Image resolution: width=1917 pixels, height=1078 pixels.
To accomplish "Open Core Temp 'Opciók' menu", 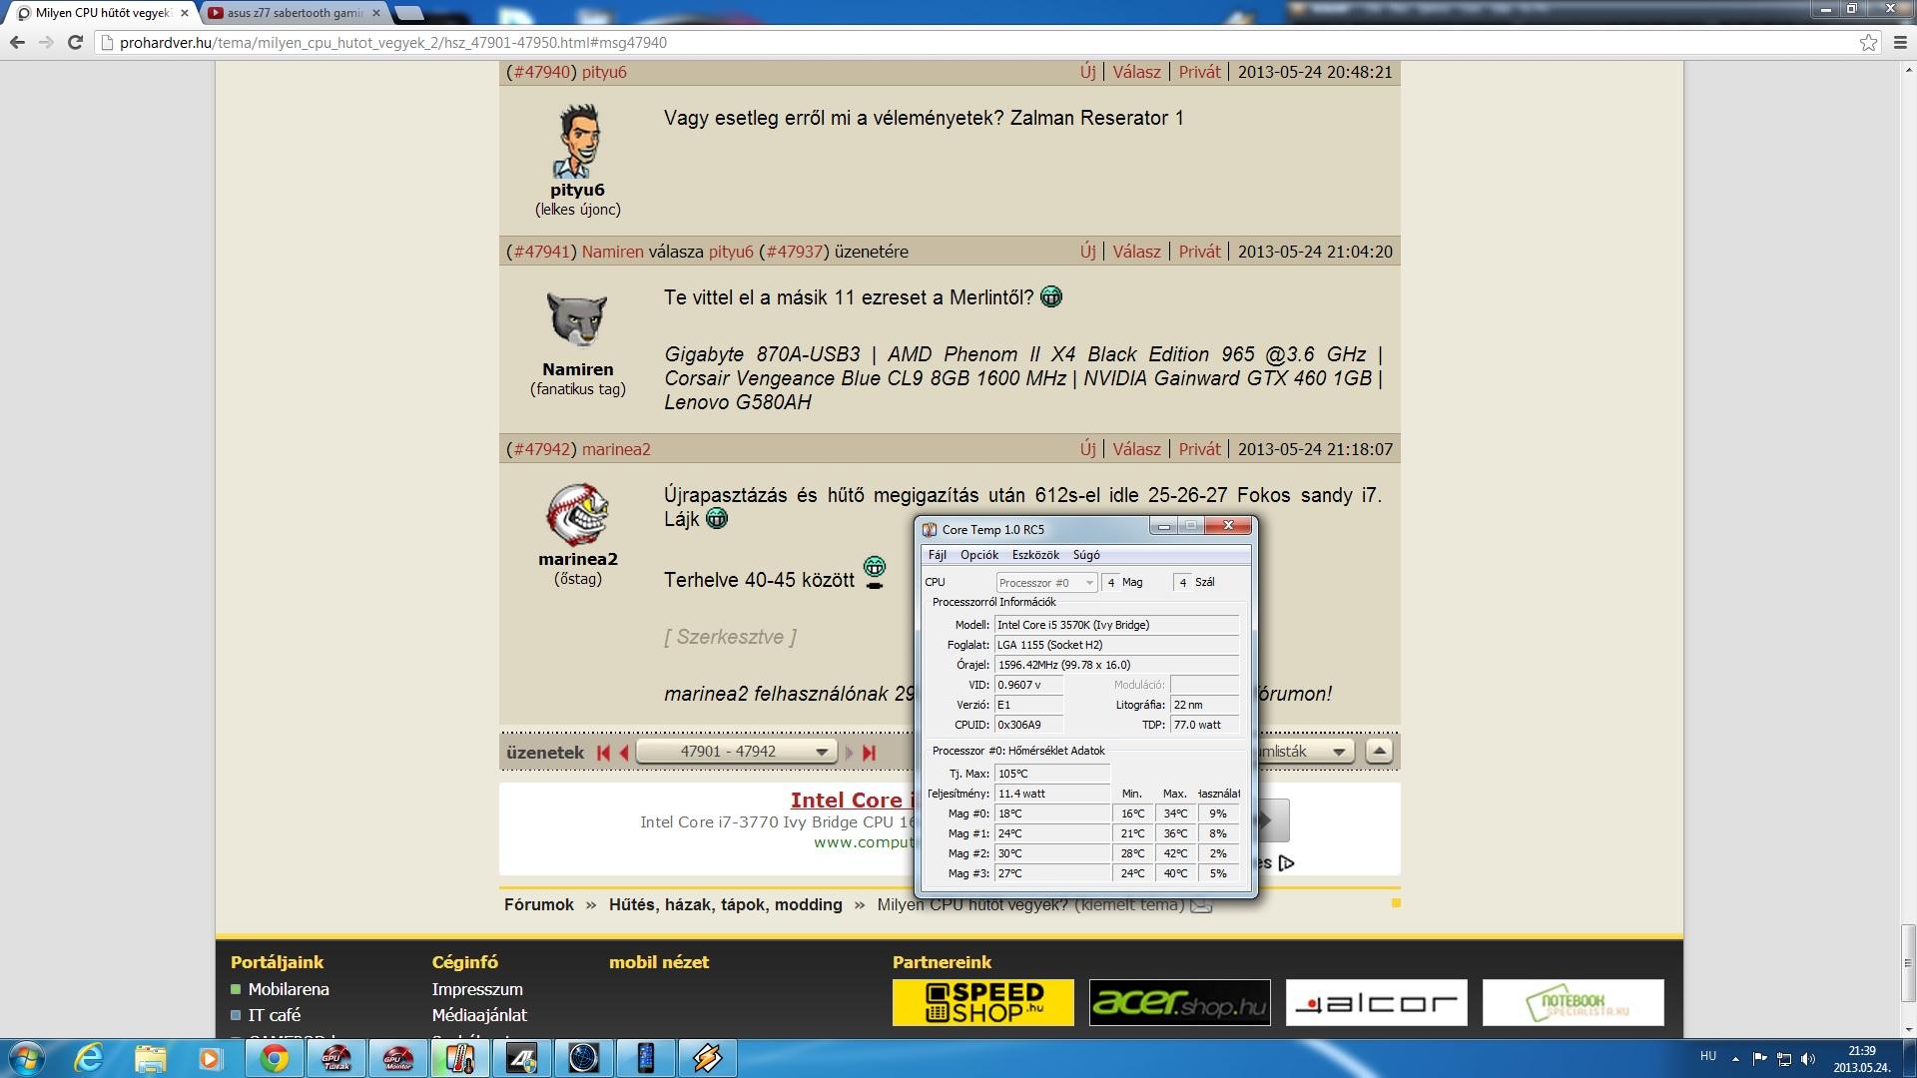I will point(979,555).
